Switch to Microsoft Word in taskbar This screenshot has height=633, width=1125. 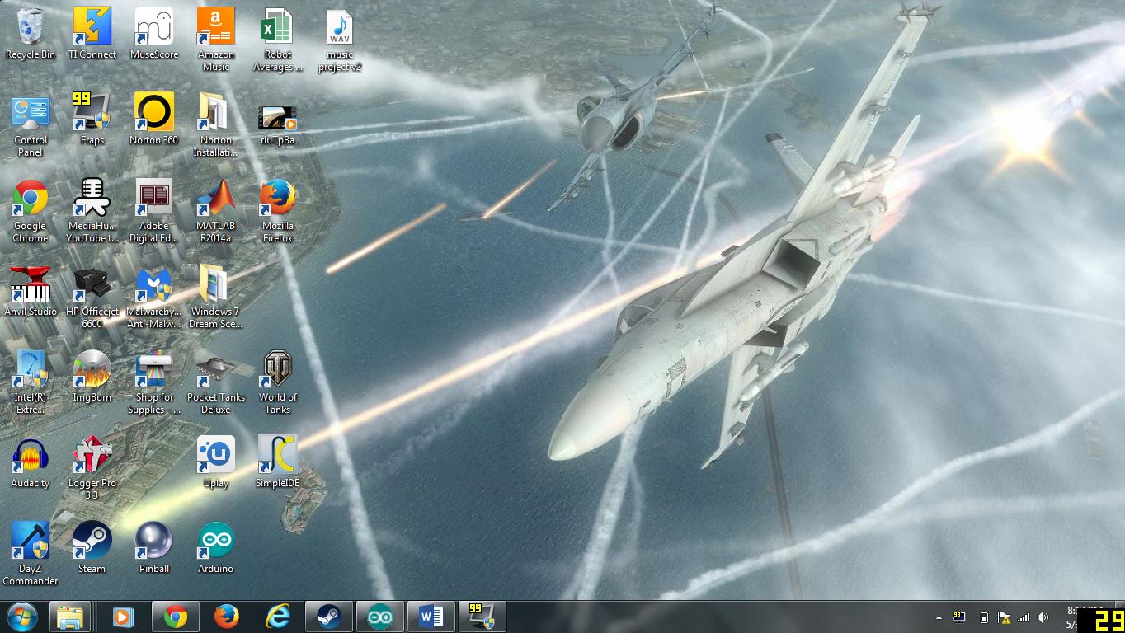click(x=431, y=617)
